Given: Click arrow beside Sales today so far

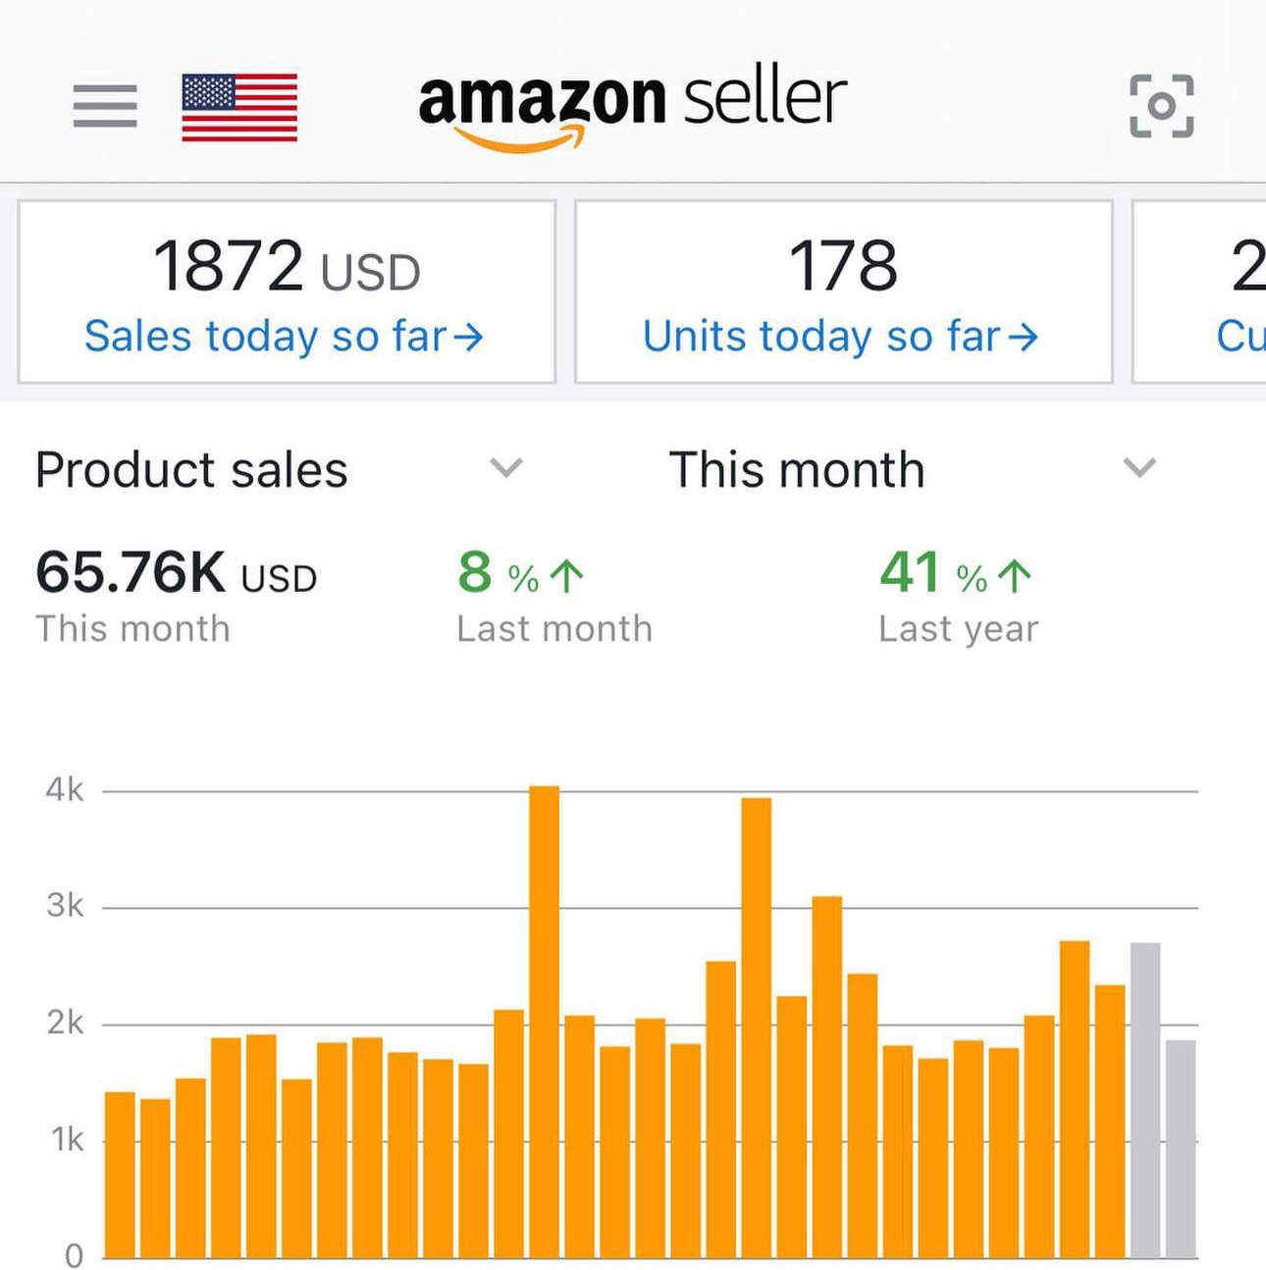Looking at the screenshot, I should tap(469, 338).
